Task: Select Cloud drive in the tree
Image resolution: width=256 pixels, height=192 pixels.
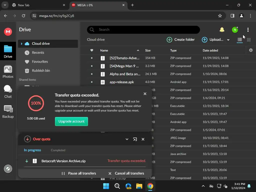Action: click(x=48, y=43)
